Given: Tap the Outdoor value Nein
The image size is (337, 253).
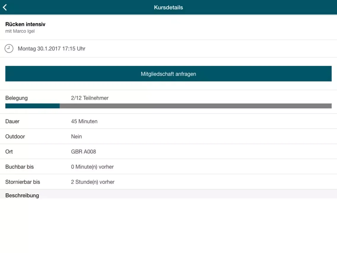Looking at the screenshot, I should (76, 136).
